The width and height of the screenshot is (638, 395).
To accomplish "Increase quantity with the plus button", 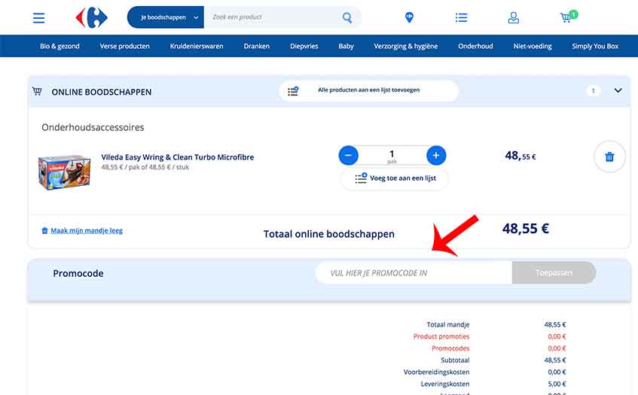I will point(436,155).
